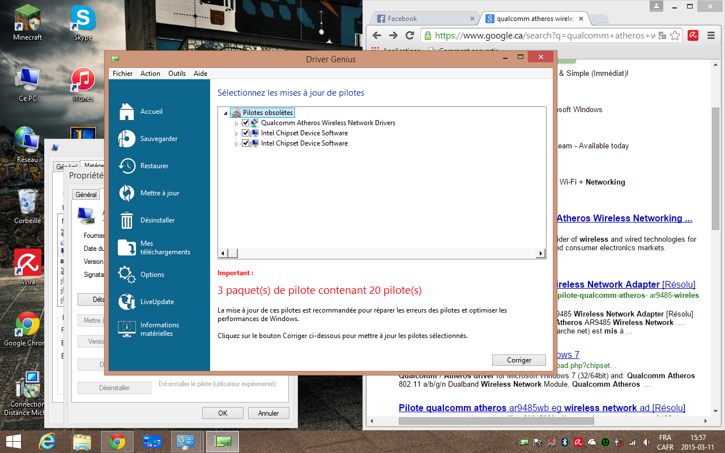Open the Fichier menu

tap(122, 74)
